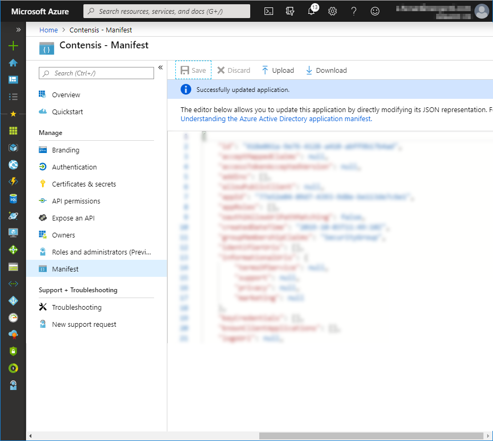This screenshot has width=493, height=441.
Task: Open Azure Cosmos DB planet icon
Action: point(13,216)
